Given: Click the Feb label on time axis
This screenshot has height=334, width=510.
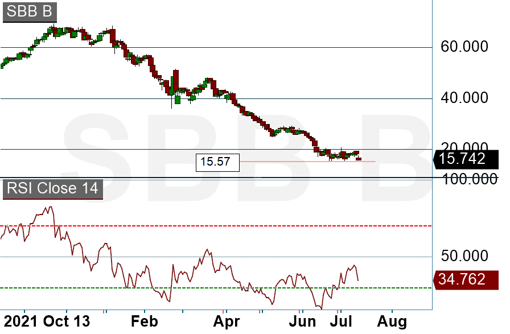Looking at the screenshot, I should coord(145,321).
